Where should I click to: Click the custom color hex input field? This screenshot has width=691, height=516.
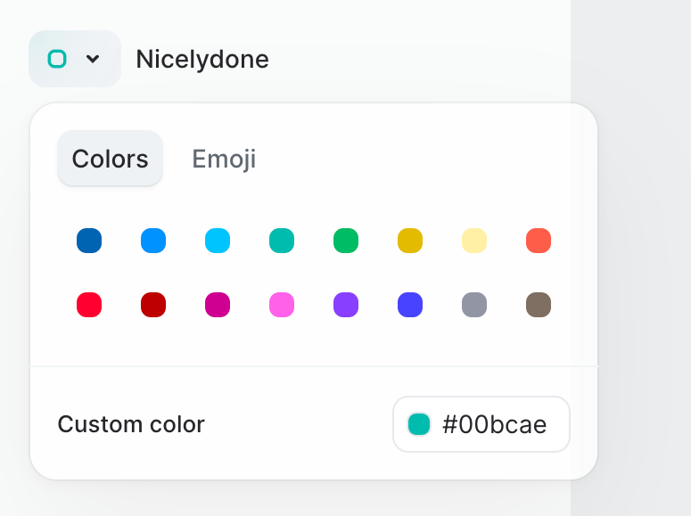coord(493,424)
